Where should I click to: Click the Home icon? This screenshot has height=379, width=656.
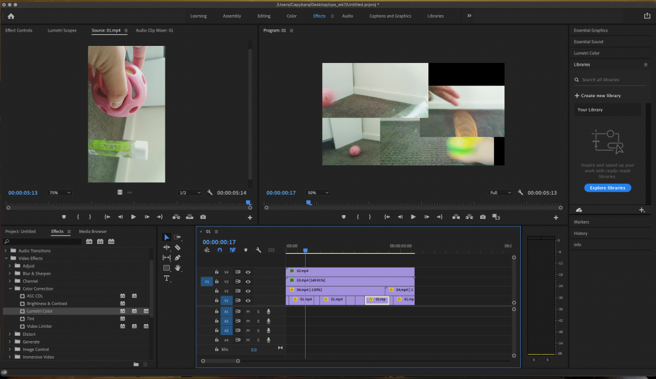click(x=11, y=16)
